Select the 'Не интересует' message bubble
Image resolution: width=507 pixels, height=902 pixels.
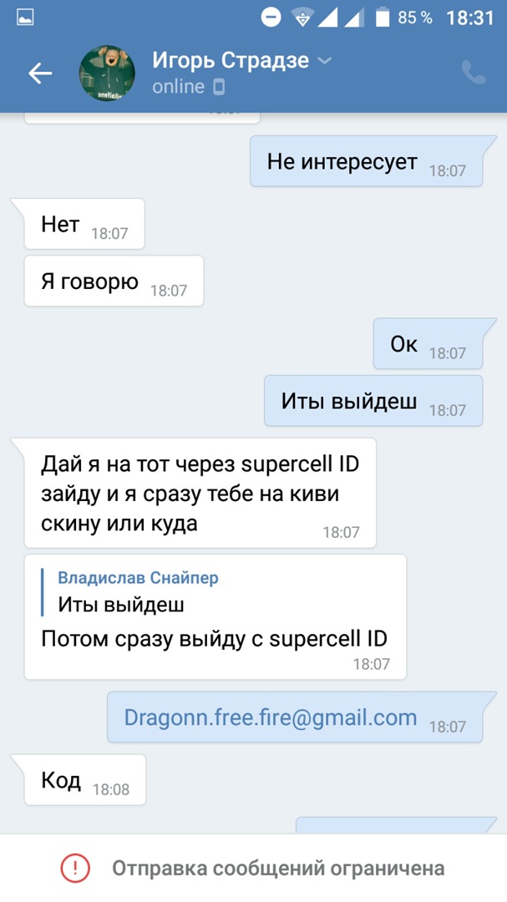pos(367,161)
